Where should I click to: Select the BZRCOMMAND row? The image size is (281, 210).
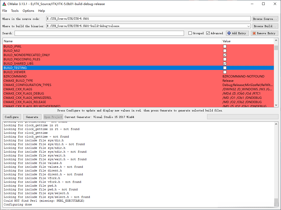pos(138,76)
